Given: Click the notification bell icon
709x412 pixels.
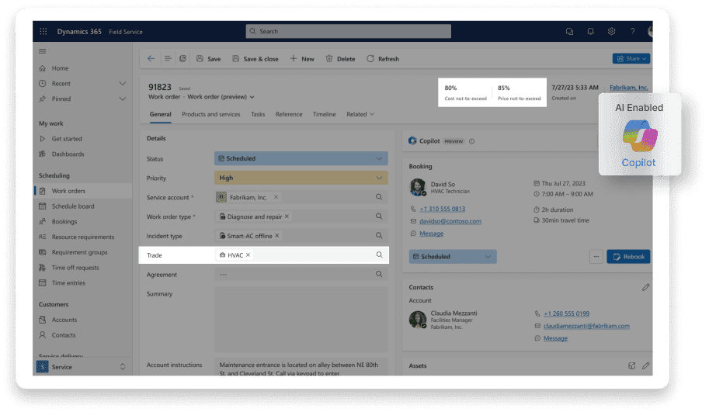Looking at the screenshot, I should tap(590, 32).
